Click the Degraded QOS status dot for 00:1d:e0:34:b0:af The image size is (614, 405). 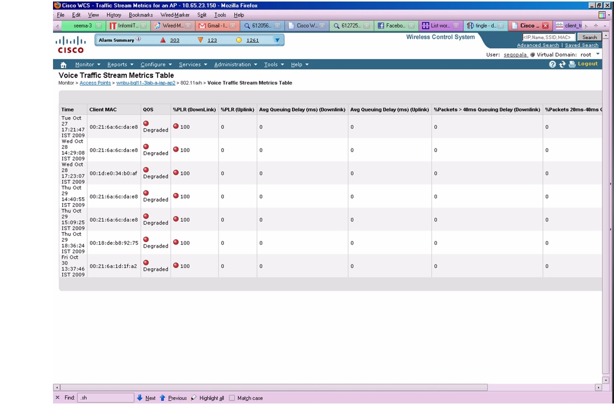[146, 169]
